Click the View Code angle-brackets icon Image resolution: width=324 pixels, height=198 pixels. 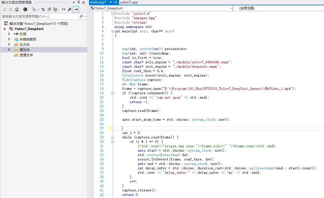[64, 9]
